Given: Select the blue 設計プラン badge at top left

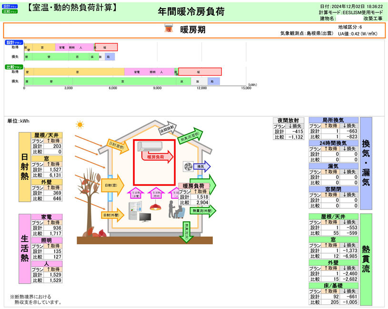Looking at the screenshot, I should pyautogui.click(x=10, y=6).
